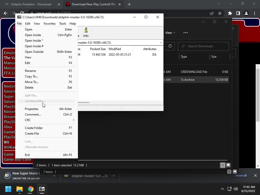Click details view icon in the 7 items window

tap(229, 172)
